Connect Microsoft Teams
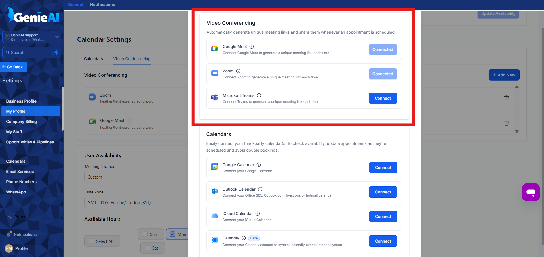 coord(383,98)
